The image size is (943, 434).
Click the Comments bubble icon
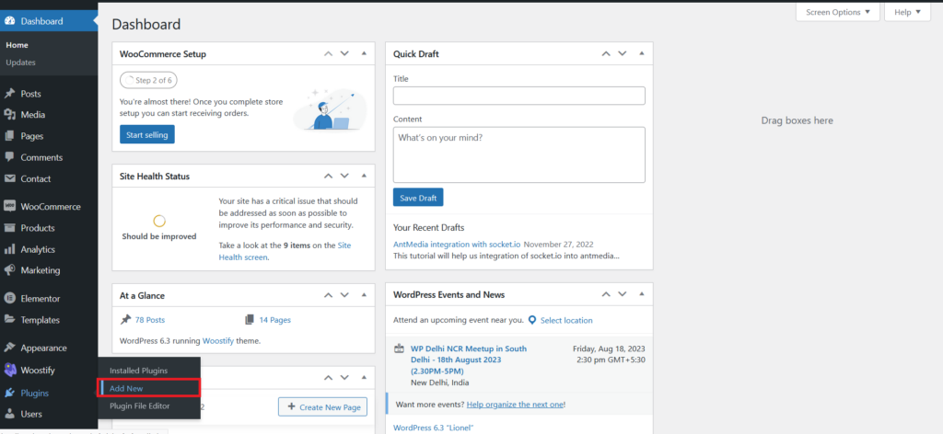pos(9,157)
